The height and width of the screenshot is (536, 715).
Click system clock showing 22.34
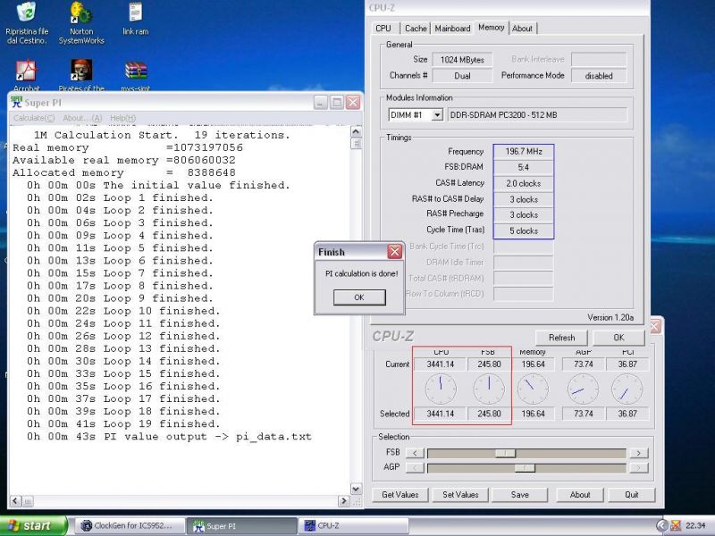(x=695, y=526)
